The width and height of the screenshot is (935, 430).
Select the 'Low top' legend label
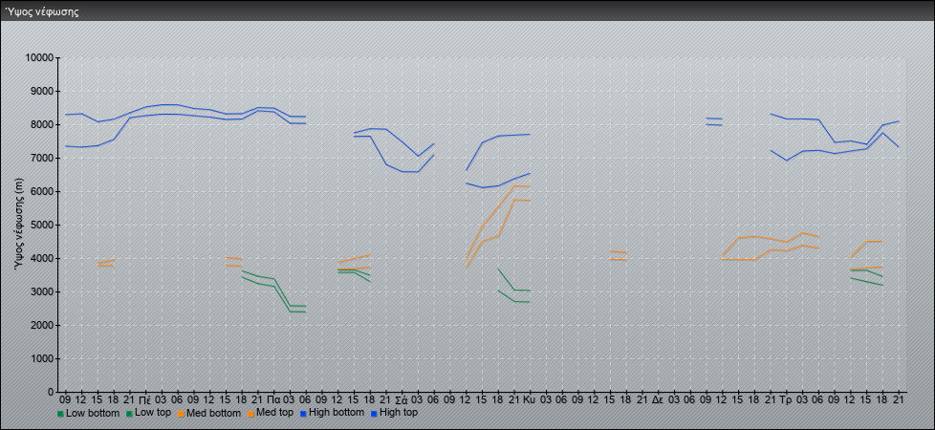coord(153,413)
